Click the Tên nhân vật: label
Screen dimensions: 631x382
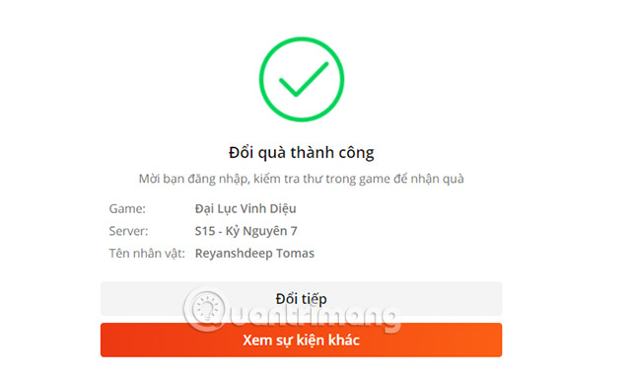[147, 254]
